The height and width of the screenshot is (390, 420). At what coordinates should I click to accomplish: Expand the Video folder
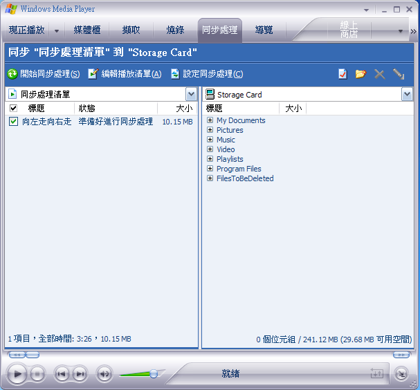click(x=210, y=149)
